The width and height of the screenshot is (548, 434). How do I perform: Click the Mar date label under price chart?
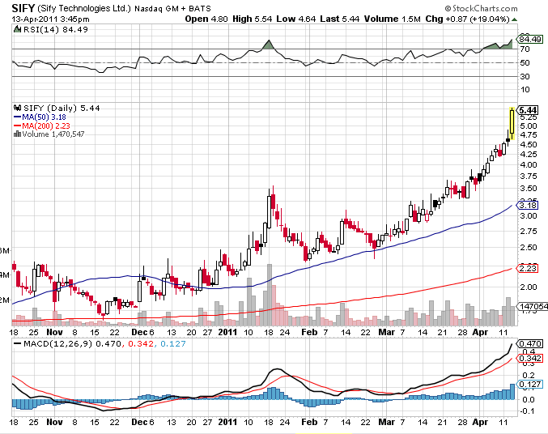pyautogui.click(x=387, y=332)
